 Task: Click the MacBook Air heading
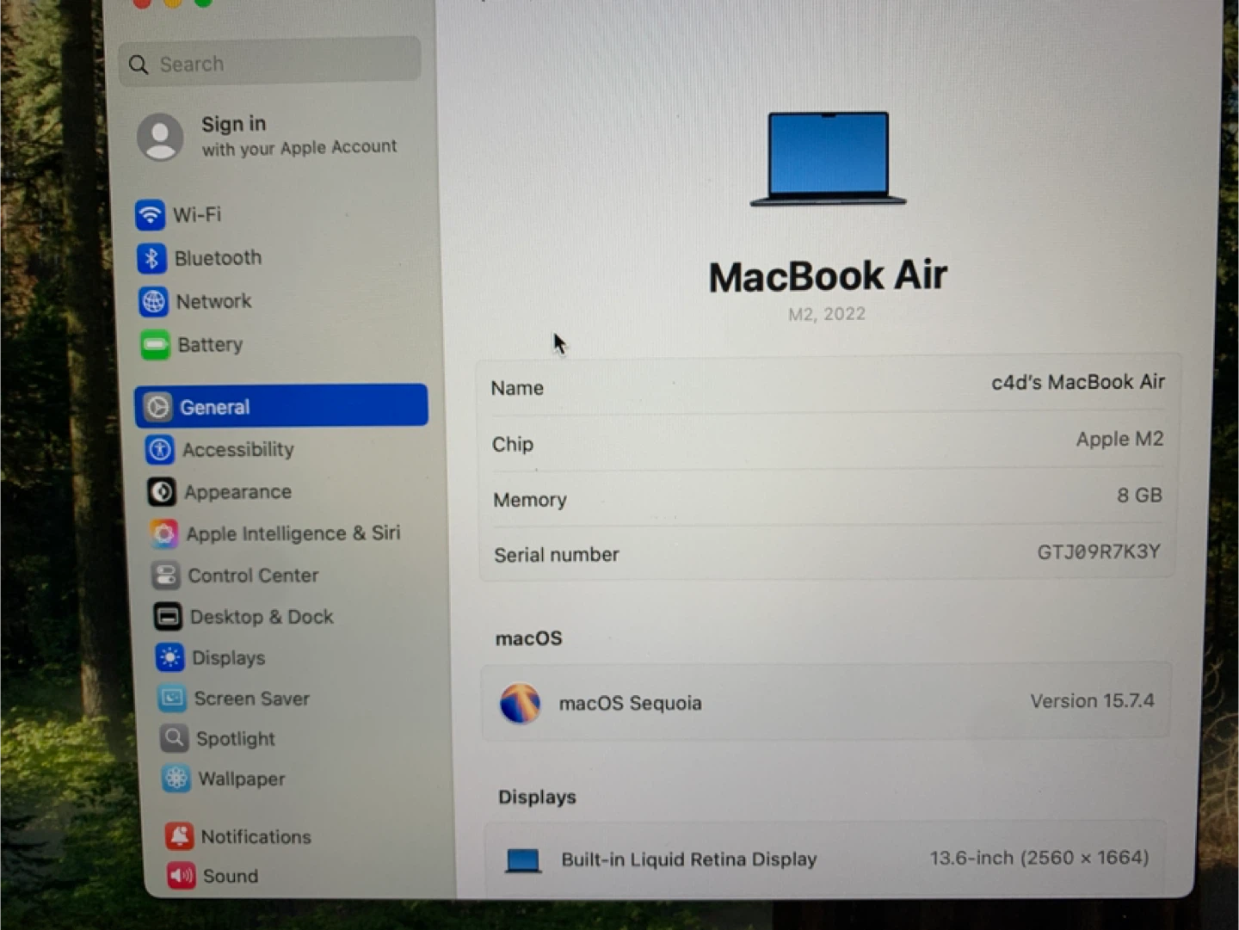[x=828, y=276]
